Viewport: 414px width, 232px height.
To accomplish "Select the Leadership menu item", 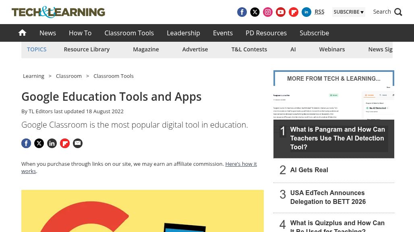I will click(183, 33).
